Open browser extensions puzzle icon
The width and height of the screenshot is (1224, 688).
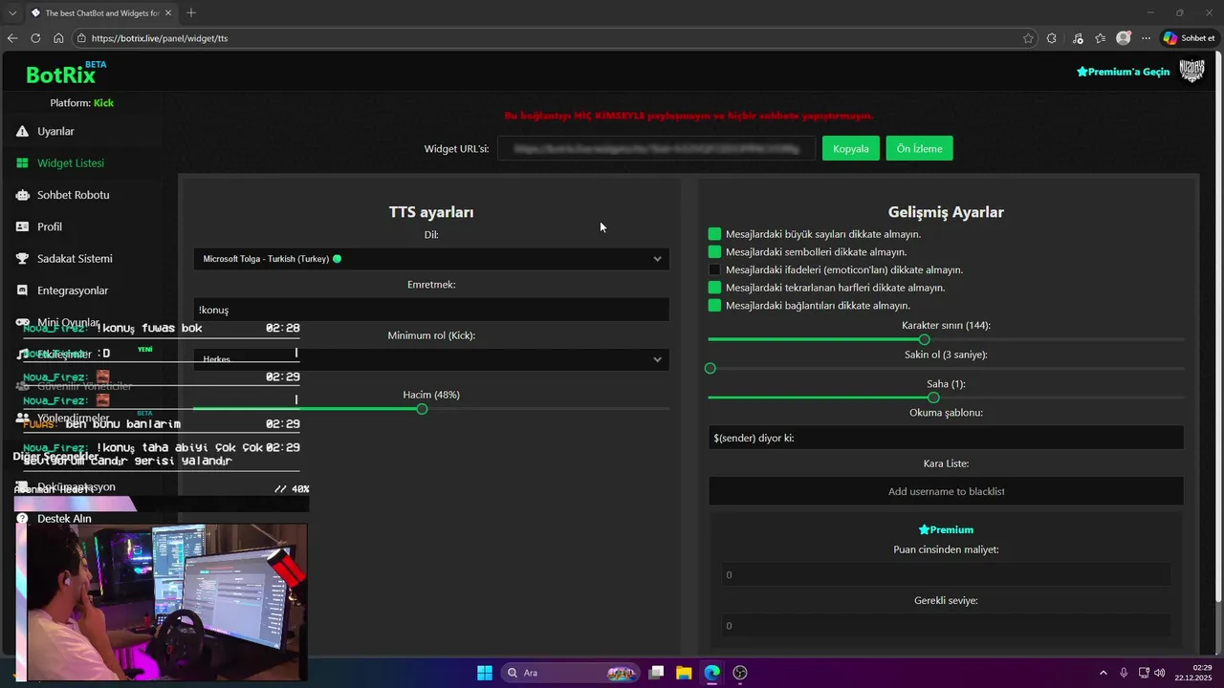pyautogui.click(x=1052, y=38)
